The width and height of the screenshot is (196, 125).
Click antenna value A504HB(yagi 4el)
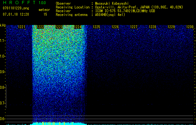(x=110, y=15)
